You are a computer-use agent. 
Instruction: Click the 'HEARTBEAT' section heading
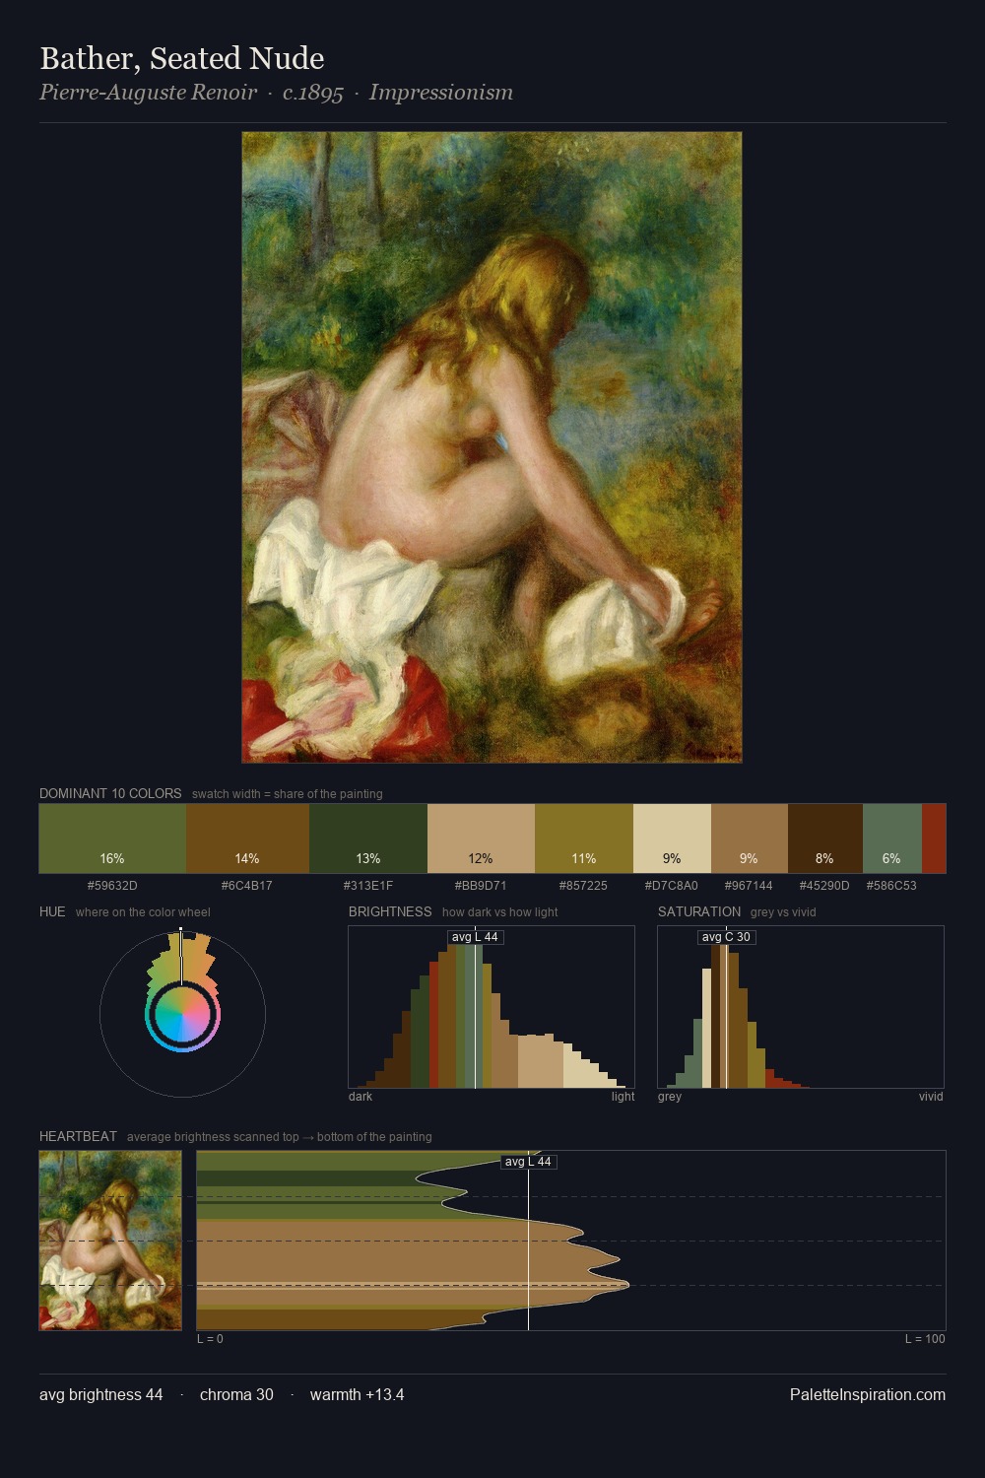coord(78,1136)
